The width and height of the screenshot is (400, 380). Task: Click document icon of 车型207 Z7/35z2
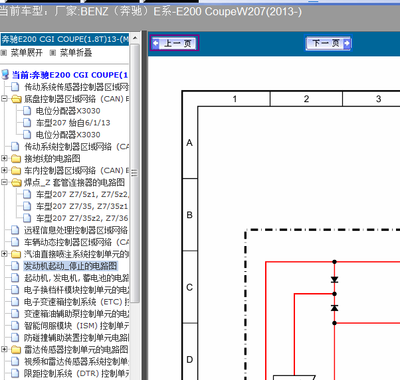(x=27, y=218)
